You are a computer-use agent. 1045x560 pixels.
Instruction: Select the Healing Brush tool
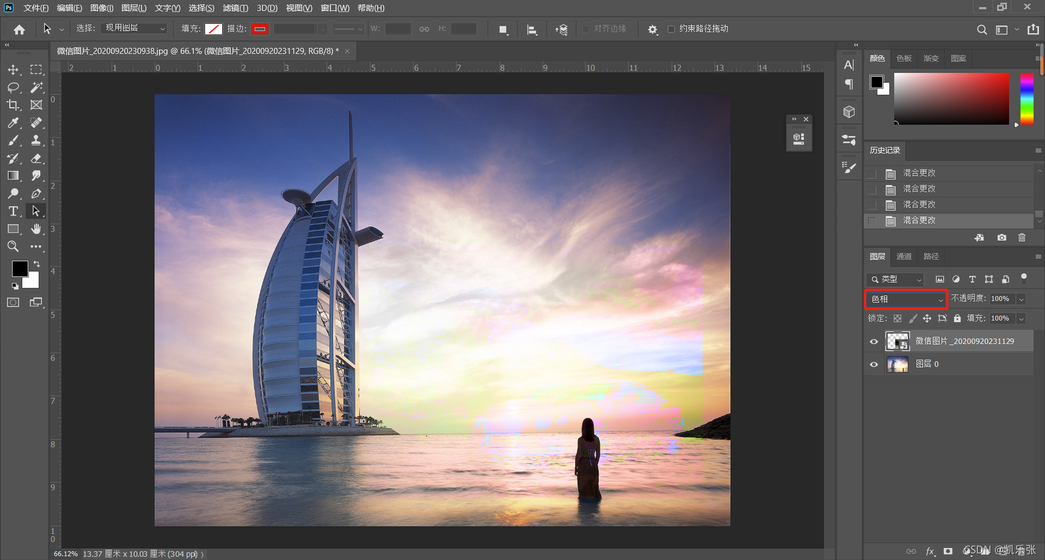tap(36, 122)
